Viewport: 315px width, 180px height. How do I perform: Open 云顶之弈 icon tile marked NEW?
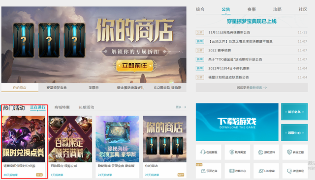click(208, 171)
